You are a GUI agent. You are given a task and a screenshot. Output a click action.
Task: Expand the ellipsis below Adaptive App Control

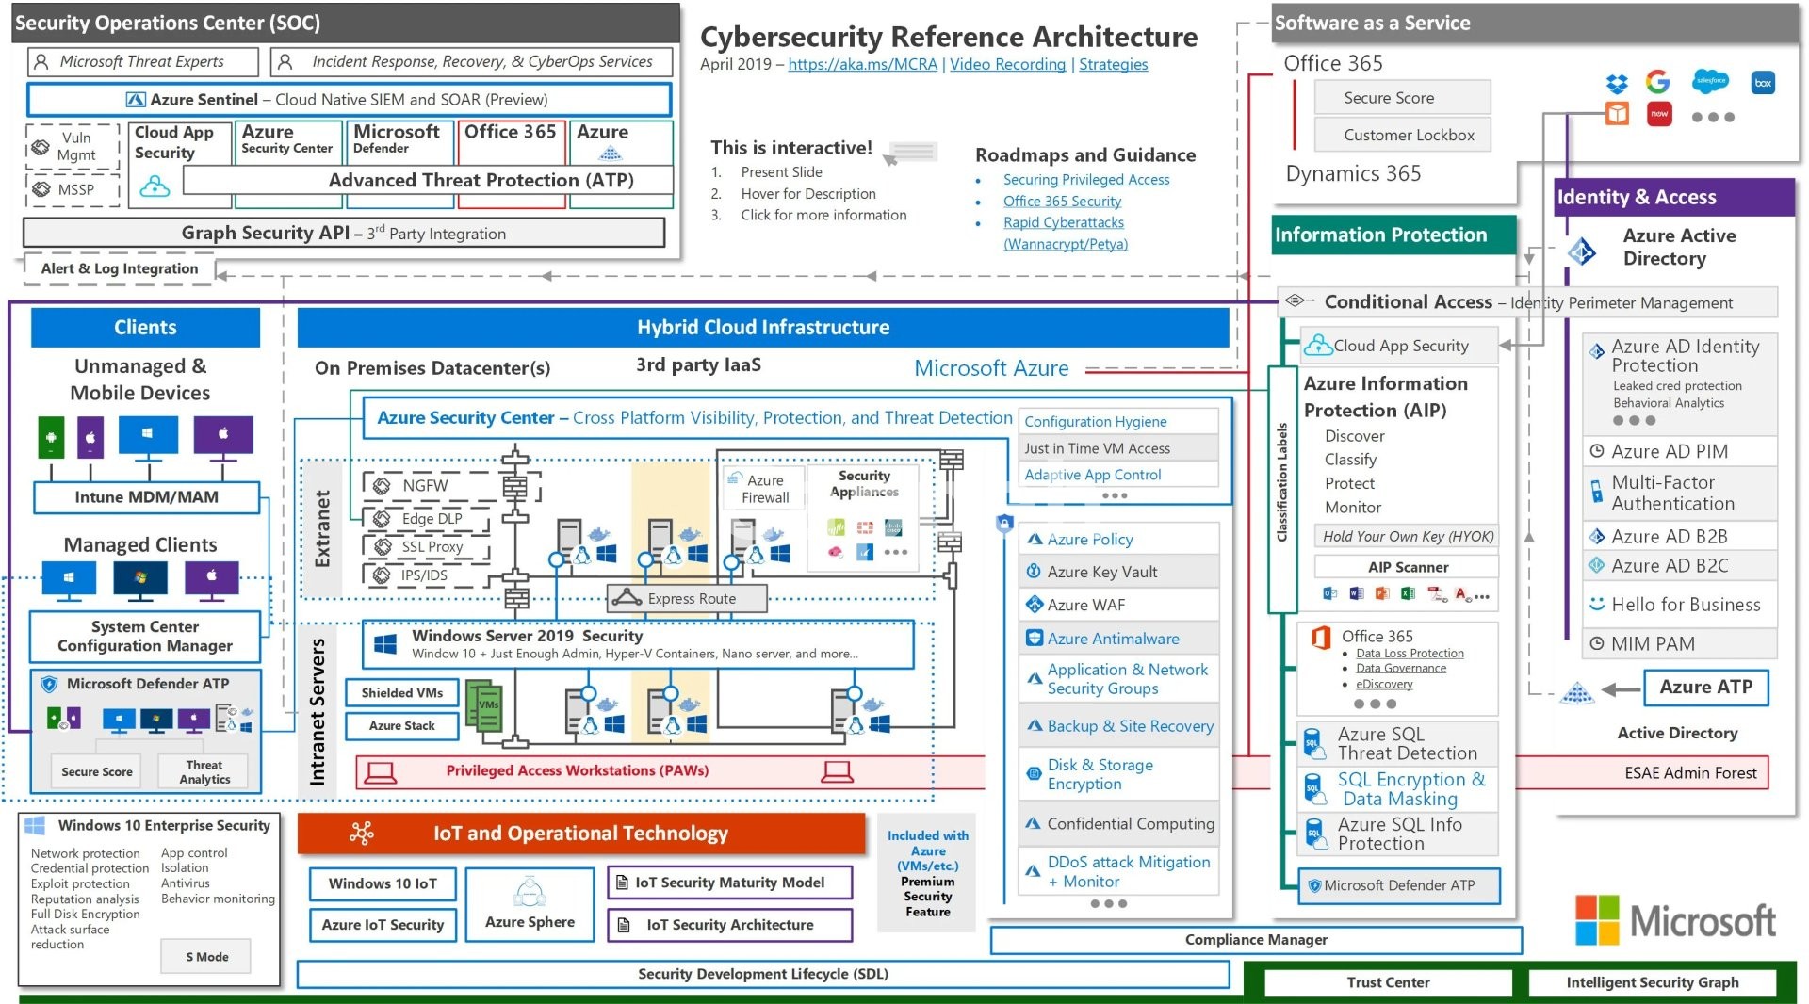click(x=1115, y=495)
